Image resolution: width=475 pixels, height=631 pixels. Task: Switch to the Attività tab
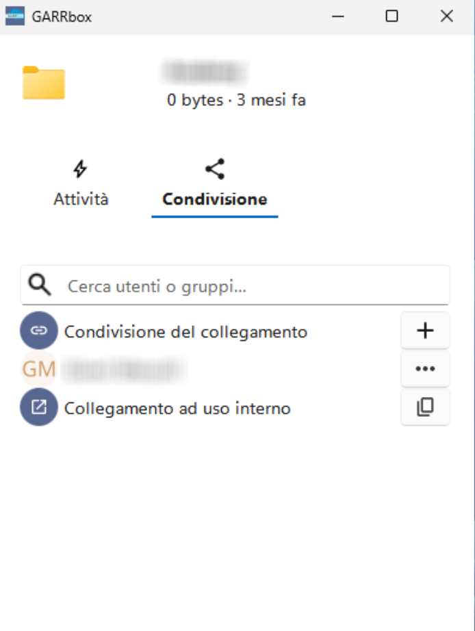81,198
